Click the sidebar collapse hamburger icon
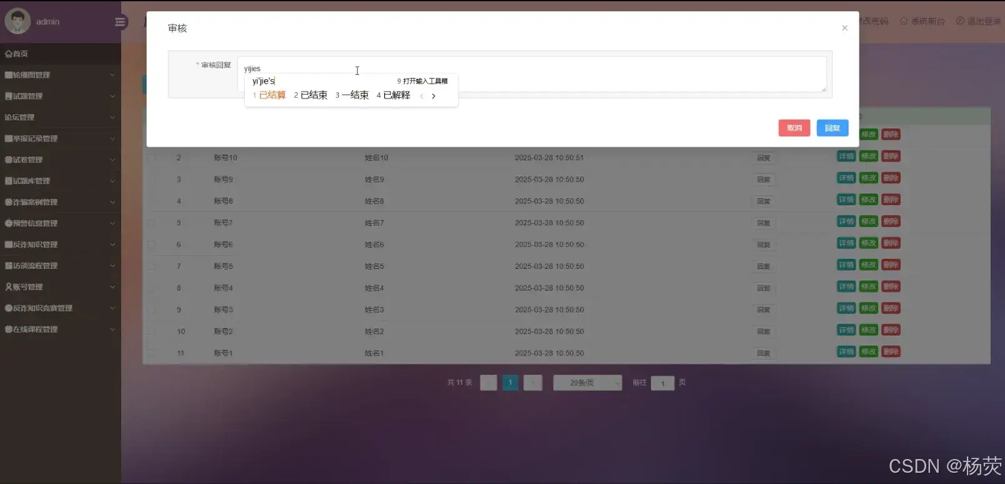 tap(121, 22)
